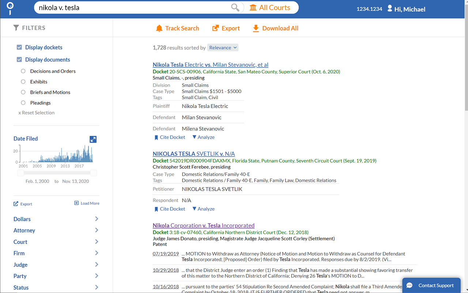Select the Pleadings radio button
Image resolution: width=468 pixels, height=293 pixels.
pos(23,103)
